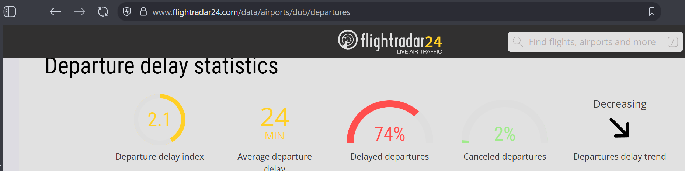Screen dimensions: 685x171
Task: Reload the current page
Action: click(x=103, y=12)
